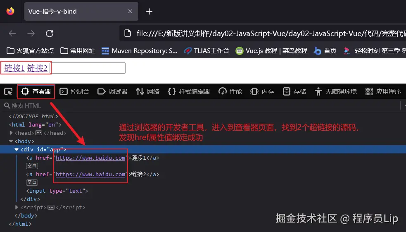Click the file URL address bar
The height and width of the screenshot is (232, 406).
point(263,33)
